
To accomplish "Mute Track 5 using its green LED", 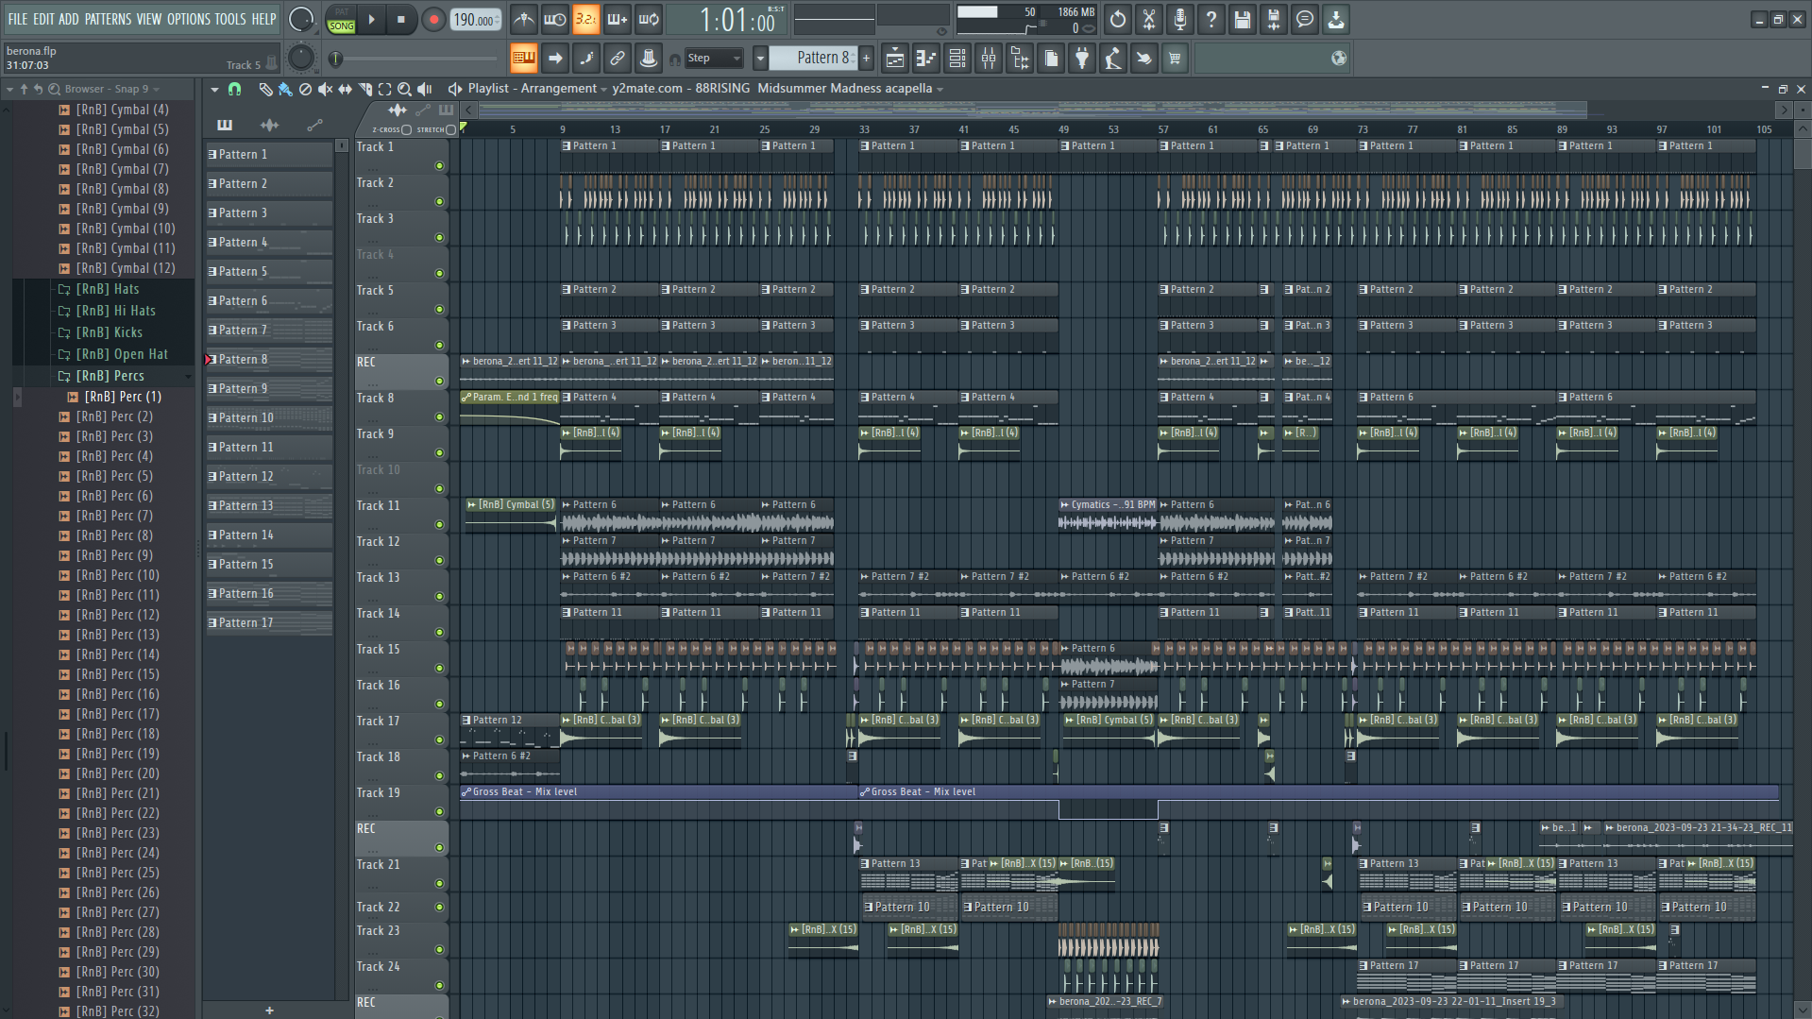I will click(x=439, y=309).
